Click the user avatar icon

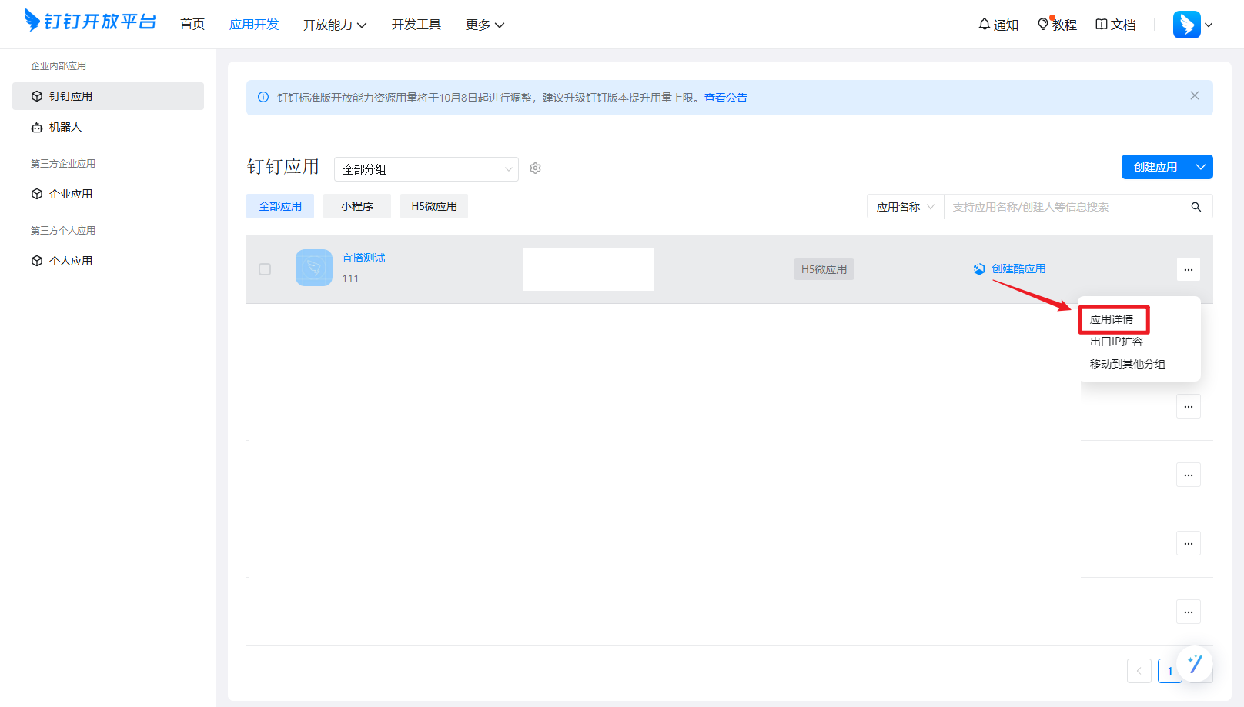[1186, 25]
